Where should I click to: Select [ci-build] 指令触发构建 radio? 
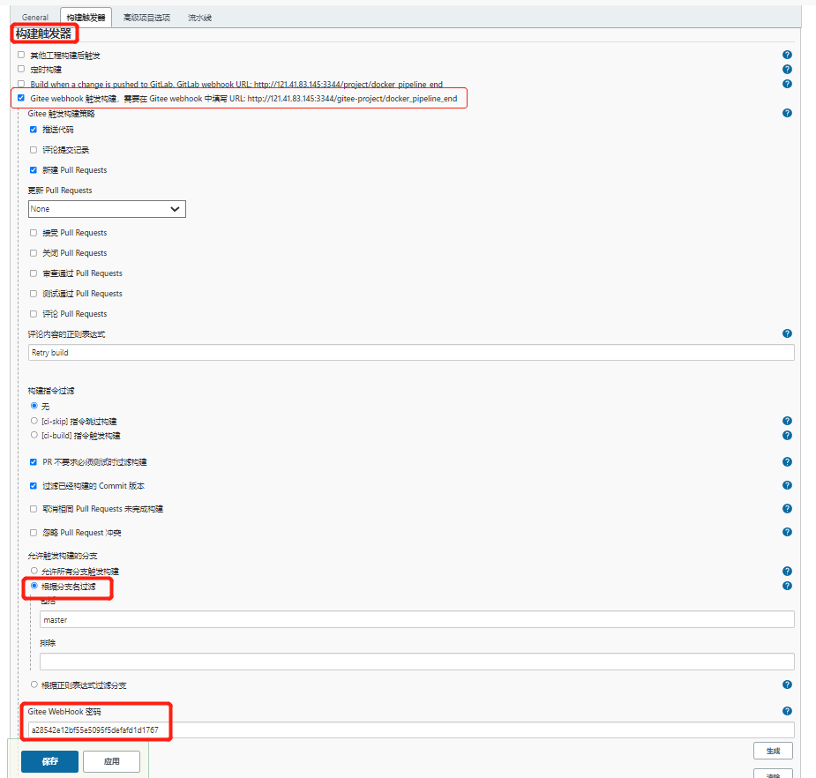click(34, 435)
